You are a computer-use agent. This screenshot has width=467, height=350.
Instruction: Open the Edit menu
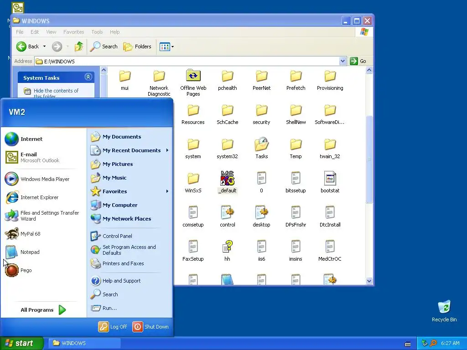pos(35,32)
